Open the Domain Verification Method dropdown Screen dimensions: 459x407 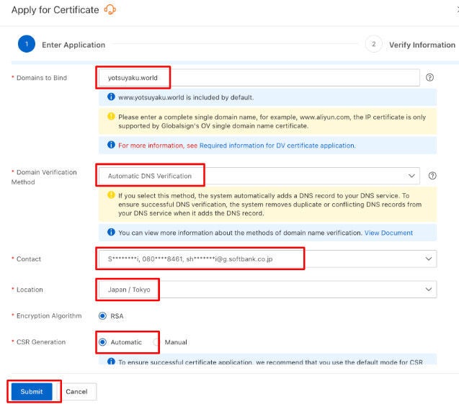(411, 176)
